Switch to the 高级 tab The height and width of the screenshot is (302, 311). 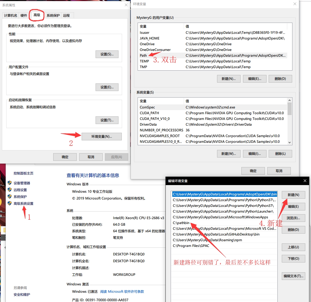pos(37,15)
